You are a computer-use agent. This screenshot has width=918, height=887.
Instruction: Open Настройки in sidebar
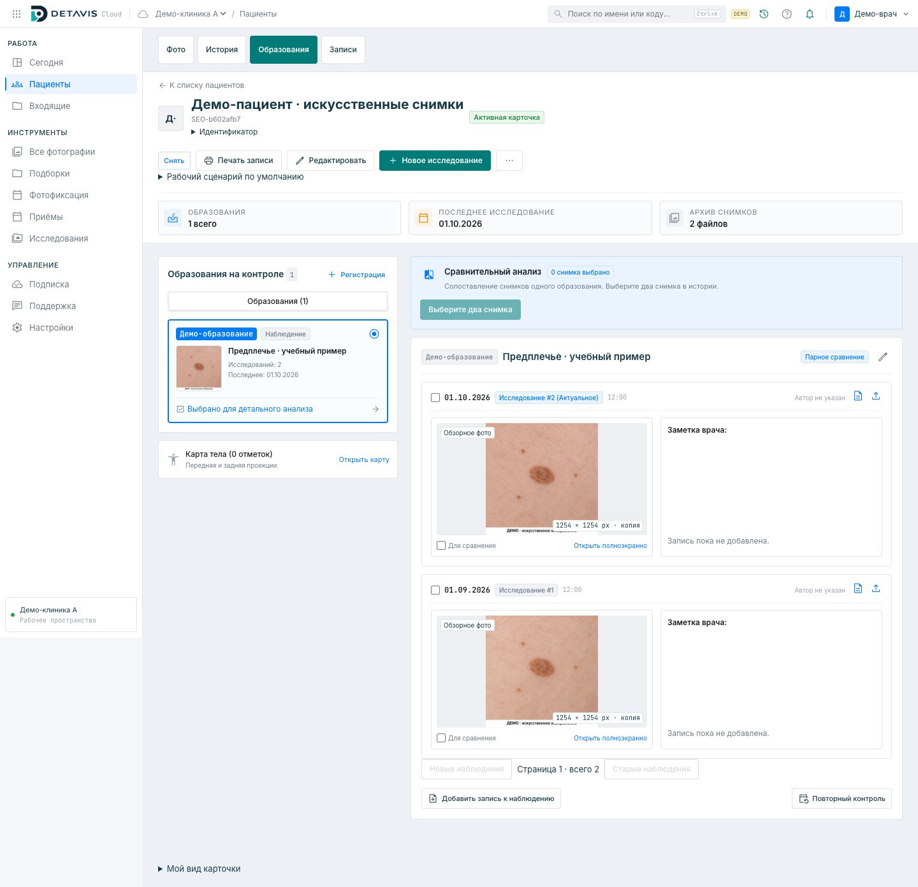pyautogui.click(x=71, y=328)
